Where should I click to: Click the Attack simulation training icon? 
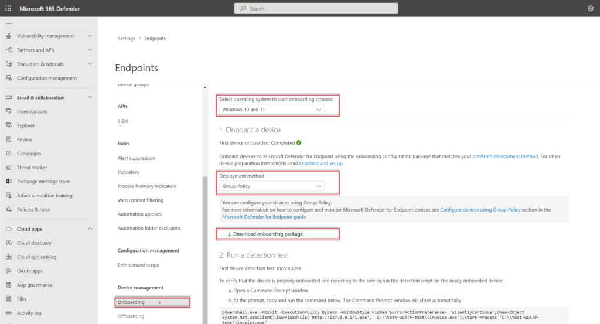pyautogui.click(x=9, y=195)
